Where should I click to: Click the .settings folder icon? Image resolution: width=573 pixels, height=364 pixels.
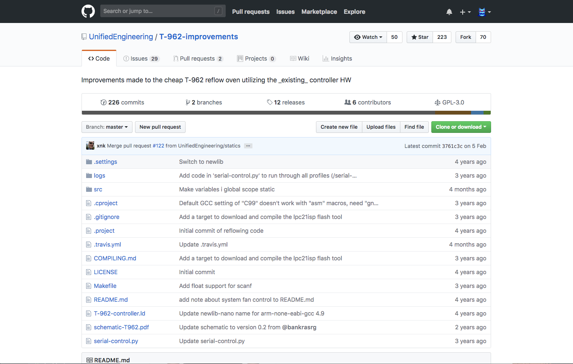(x=89, y=162)
